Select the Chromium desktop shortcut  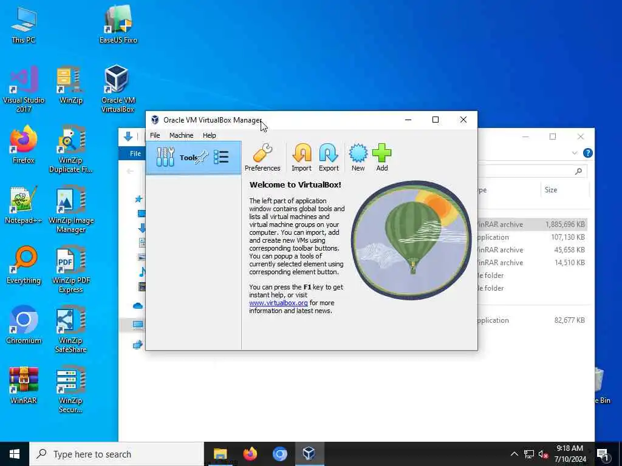[24, 325]
